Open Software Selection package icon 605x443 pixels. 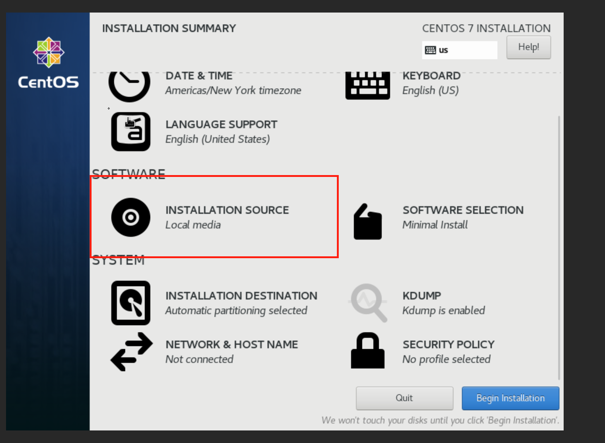368,222
